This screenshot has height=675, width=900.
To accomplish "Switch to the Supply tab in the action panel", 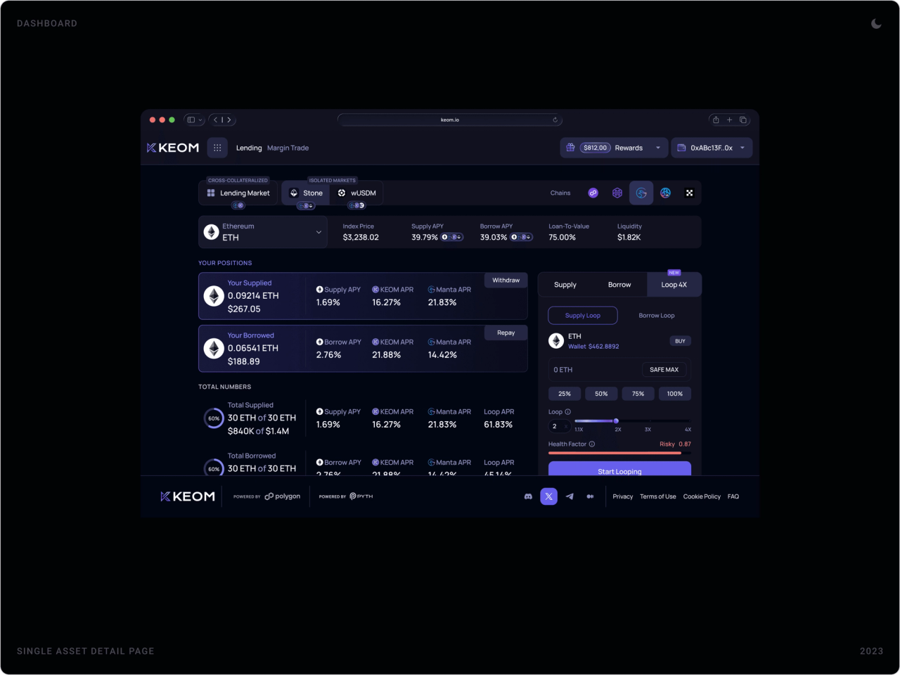I will click(565, 285).
